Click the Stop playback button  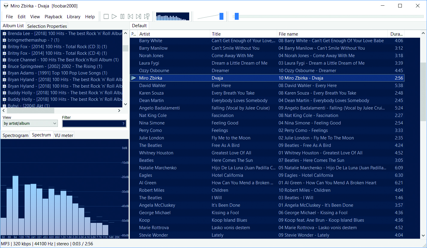(106, 16)
